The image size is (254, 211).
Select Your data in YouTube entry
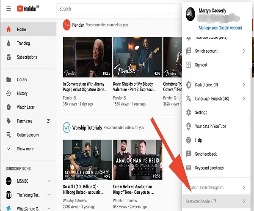216,126
